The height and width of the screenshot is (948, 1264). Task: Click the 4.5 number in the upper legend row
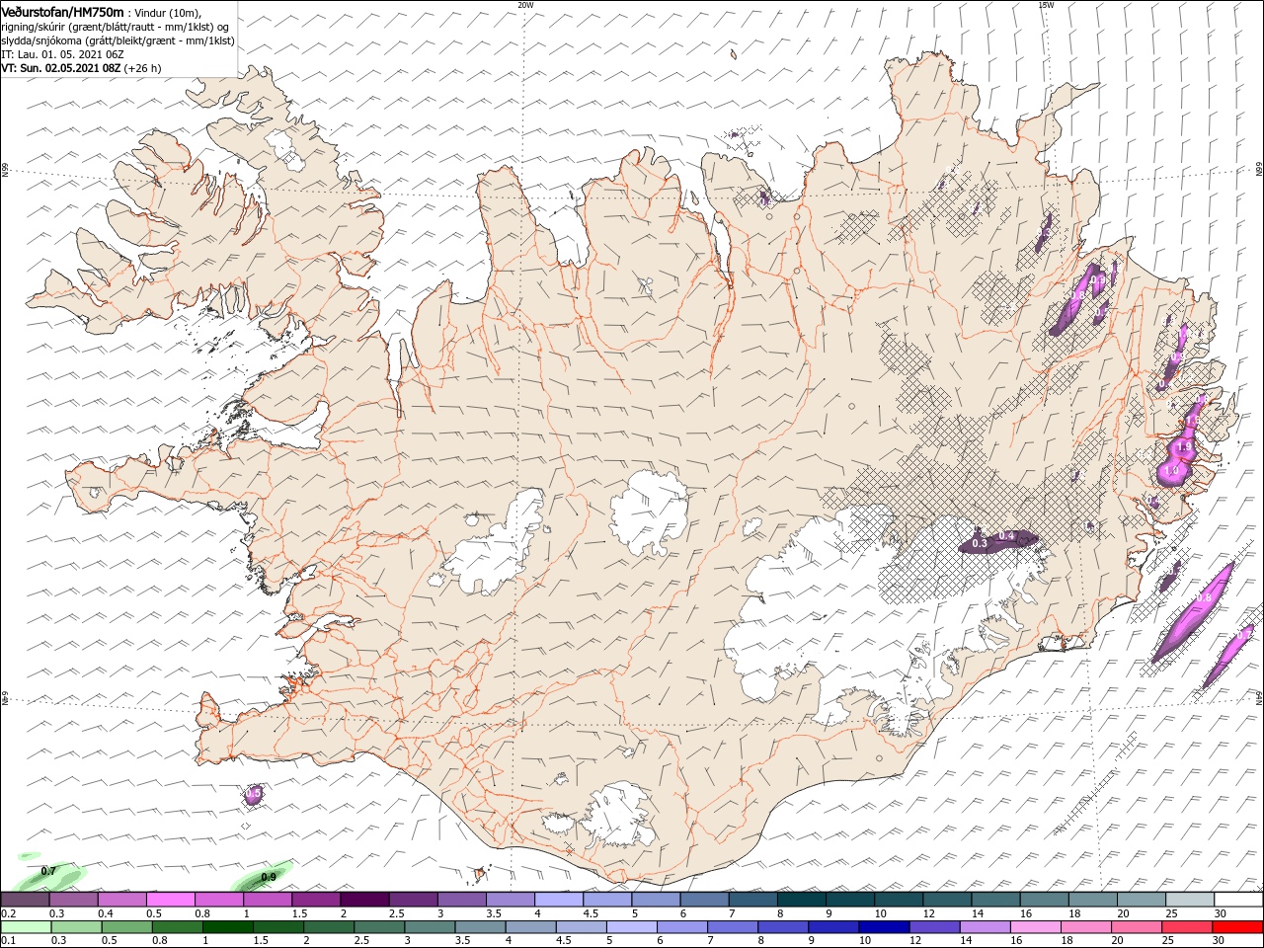click(x=591, y=913)
